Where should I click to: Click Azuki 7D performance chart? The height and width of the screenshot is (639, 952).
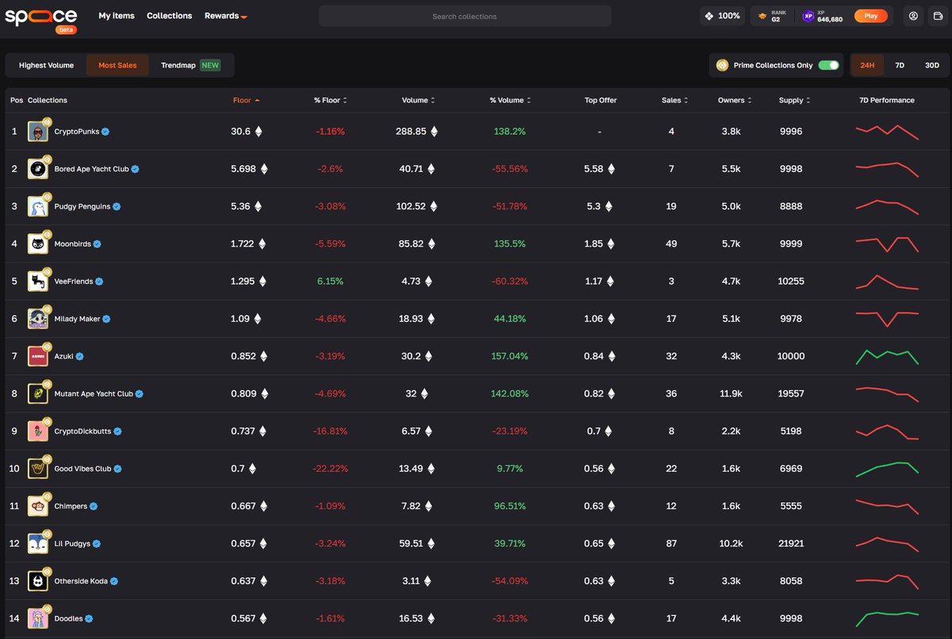(887, 356)
